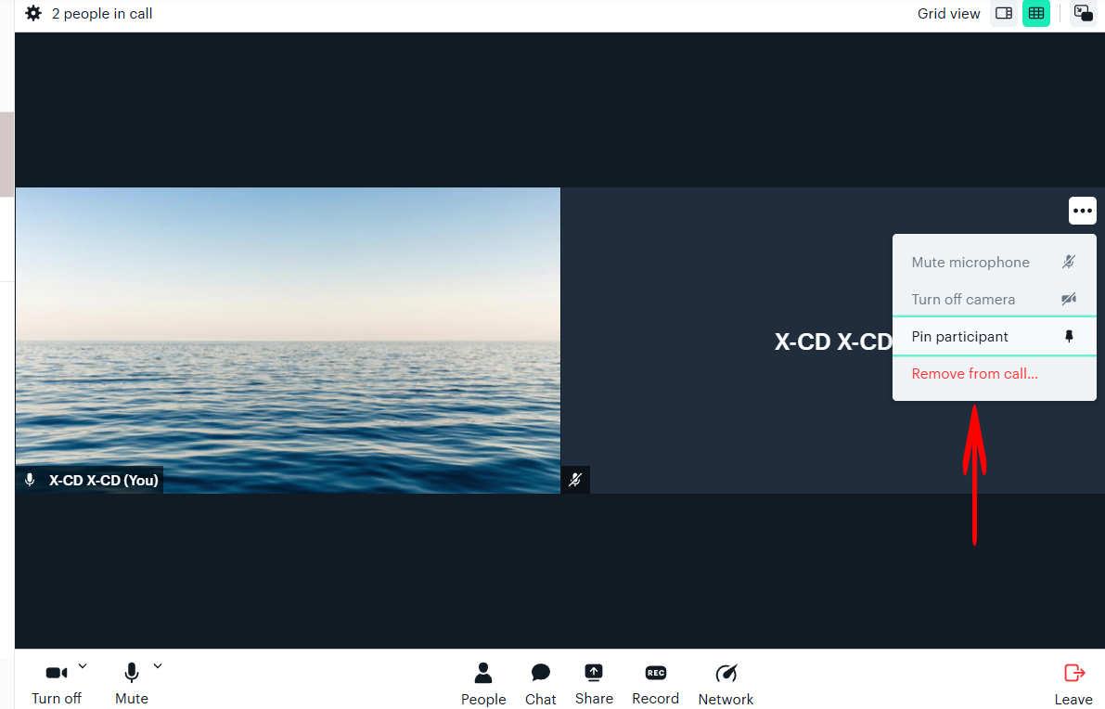Screen dimensions: 1105x709
Task: Leave the call
Action: (1073, 684)
